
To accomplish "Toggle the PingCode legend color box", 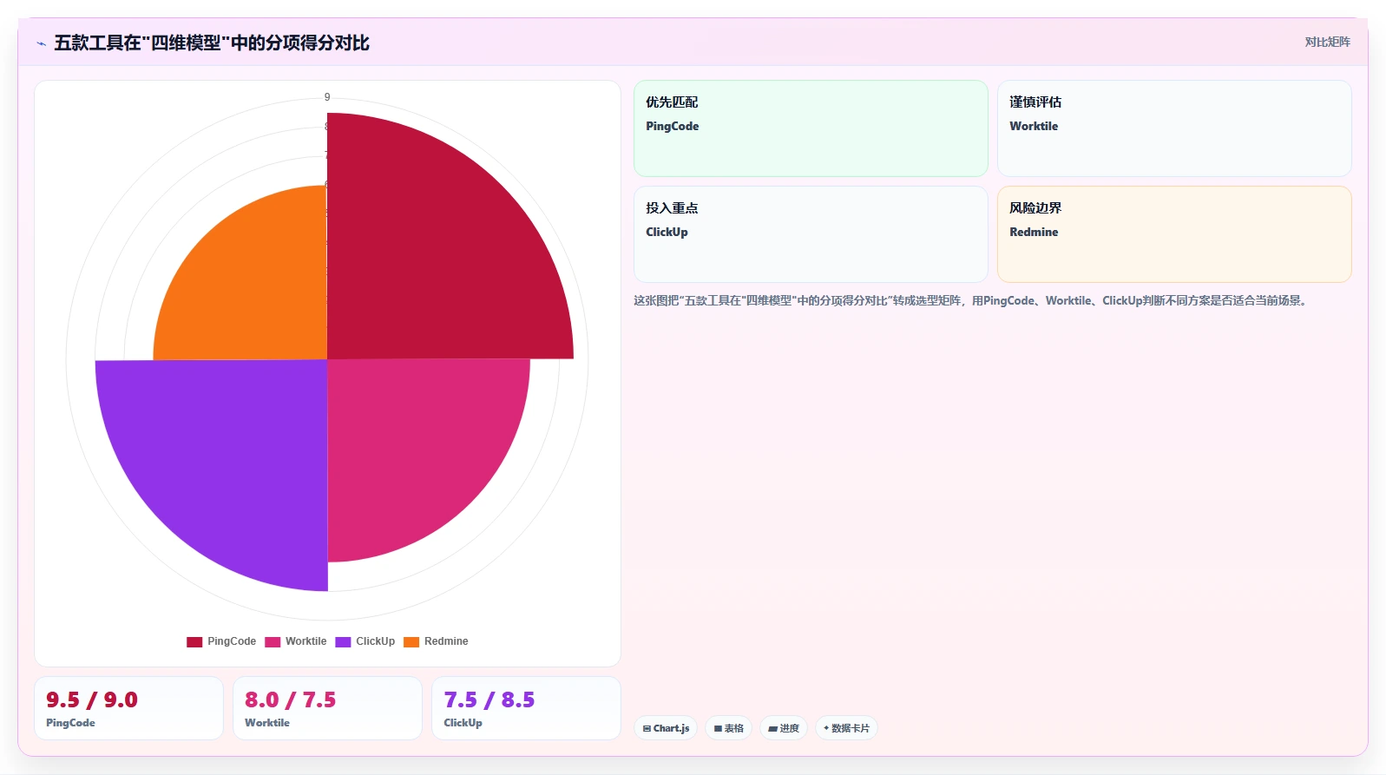I will [194, 642].
